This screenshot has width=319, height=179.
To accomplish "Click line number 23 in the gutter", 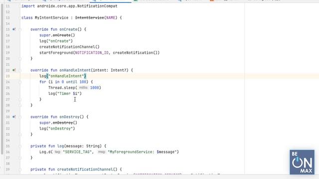I will [x=8, y=76].
